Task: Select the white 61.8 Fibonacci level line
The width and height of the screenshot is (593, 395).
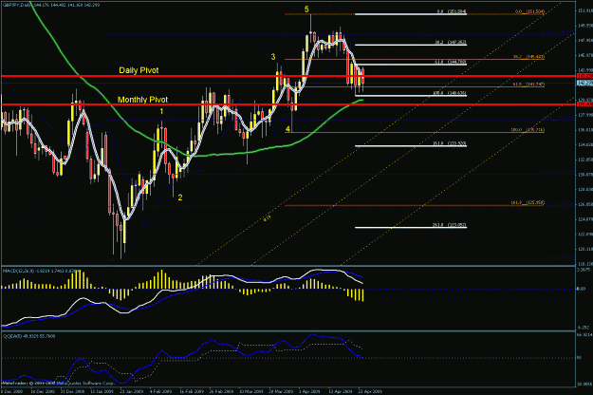Action: [411, 65]
